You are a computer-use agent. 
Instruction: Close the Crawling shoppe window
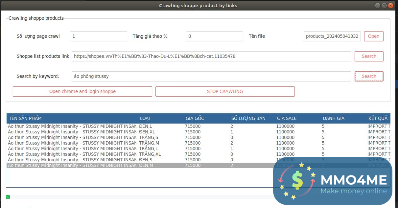pos(391,5)
